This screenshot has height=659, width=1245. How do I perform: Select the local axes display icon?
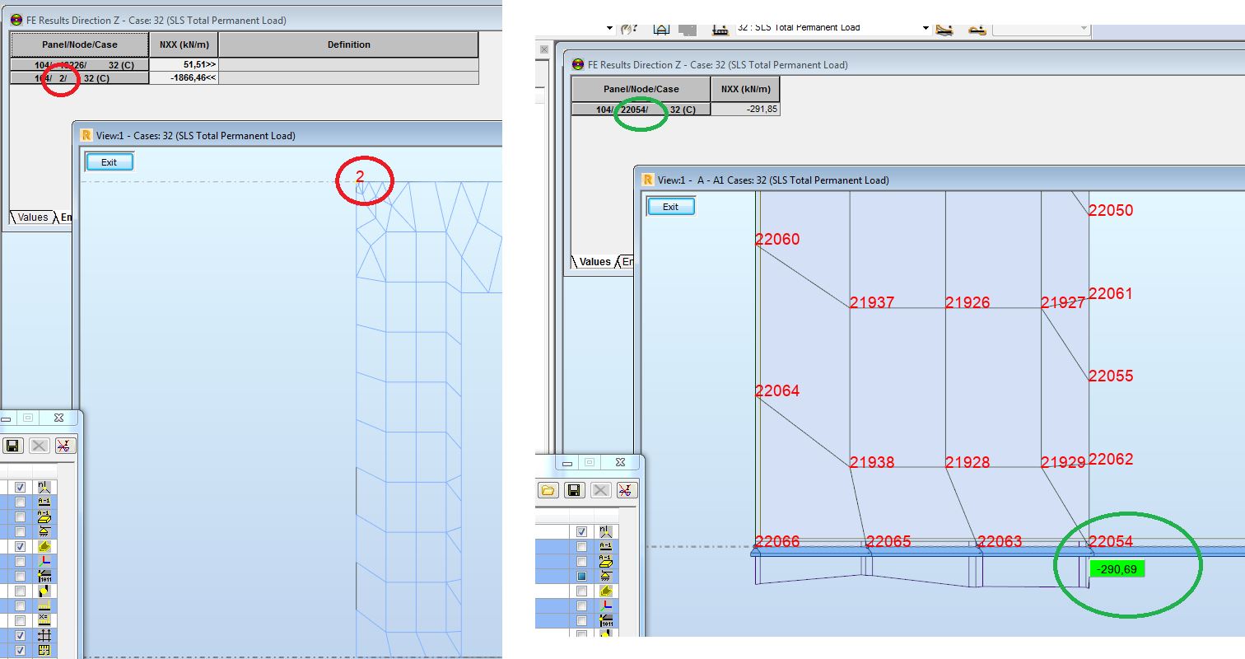click(x=46, y=560)
